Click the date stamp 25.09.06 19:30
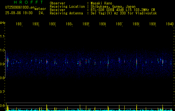The height and width of the screenshot is (111, 175). (x=19, y=13)
